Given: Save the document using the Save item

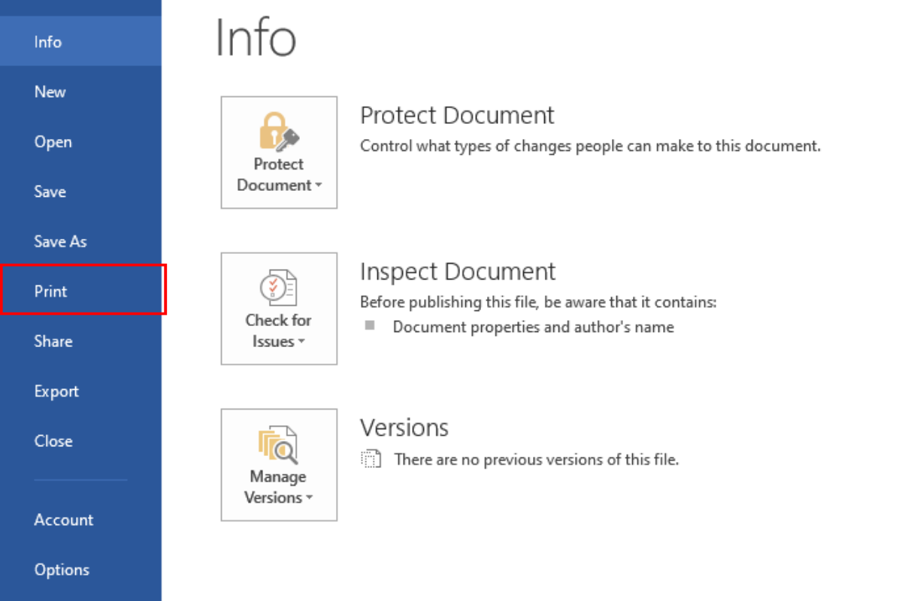Looking at the screenshot, I should pyautogui.click(x=50, y=192).
